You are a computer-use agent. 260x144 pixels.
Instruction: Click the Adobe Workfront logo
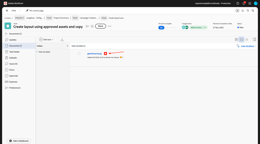5,3
